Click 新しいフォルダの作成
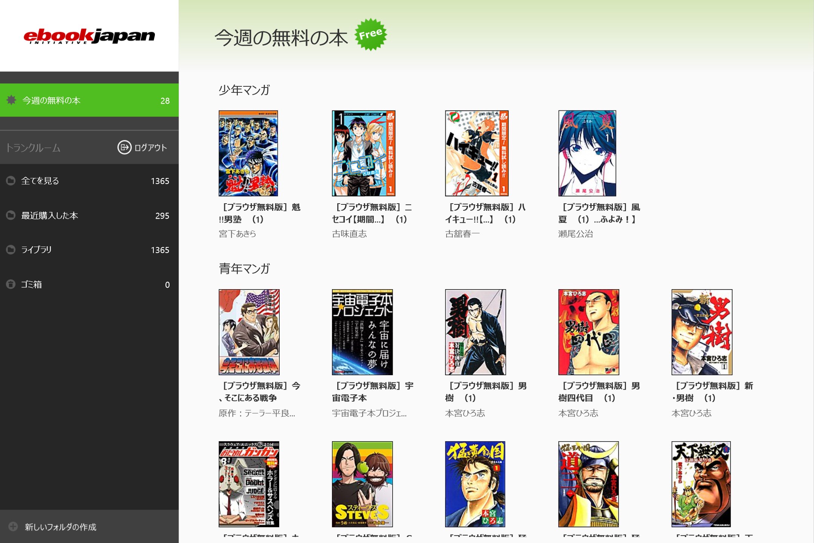This screenshot has height=543, width=814. click(x=60, y=527)
